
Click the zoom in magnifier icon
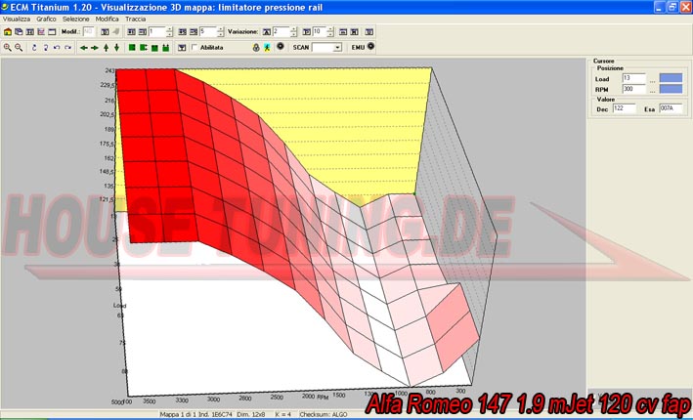click(x=8, y=47)
